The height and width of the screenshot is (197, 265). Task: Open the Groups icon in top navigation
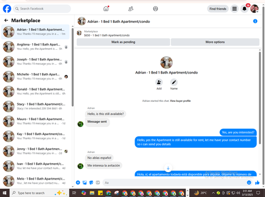(x=155, y=8)
